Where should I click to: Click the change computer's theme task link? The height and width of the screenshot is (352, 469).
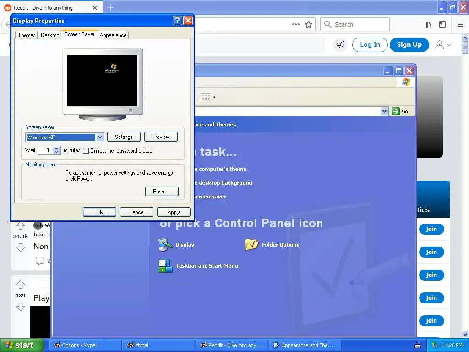click(x=221, y=169)
